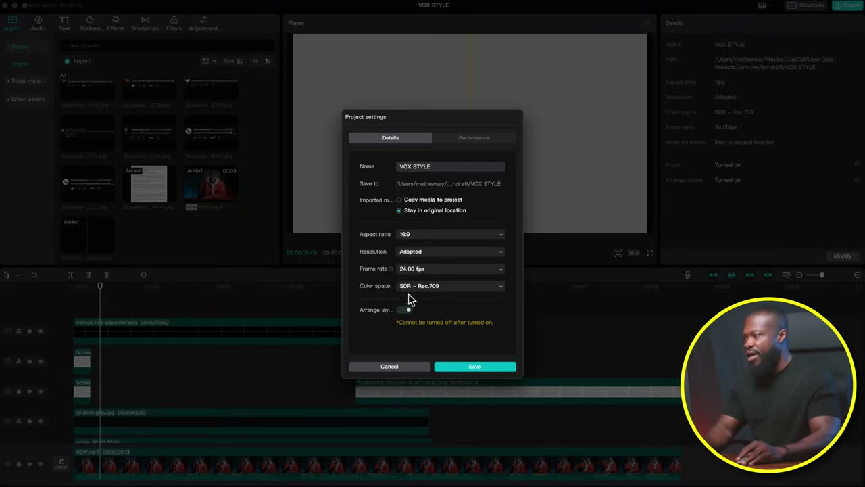Click the zoom out minus icon on timeline
The height and width of the screenshot is (487, 865).
pyautogui.click(x=799, y=275)
